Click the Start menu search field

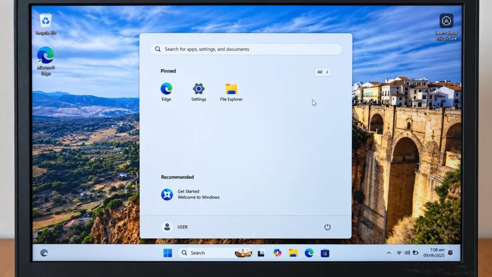[246, 50]
